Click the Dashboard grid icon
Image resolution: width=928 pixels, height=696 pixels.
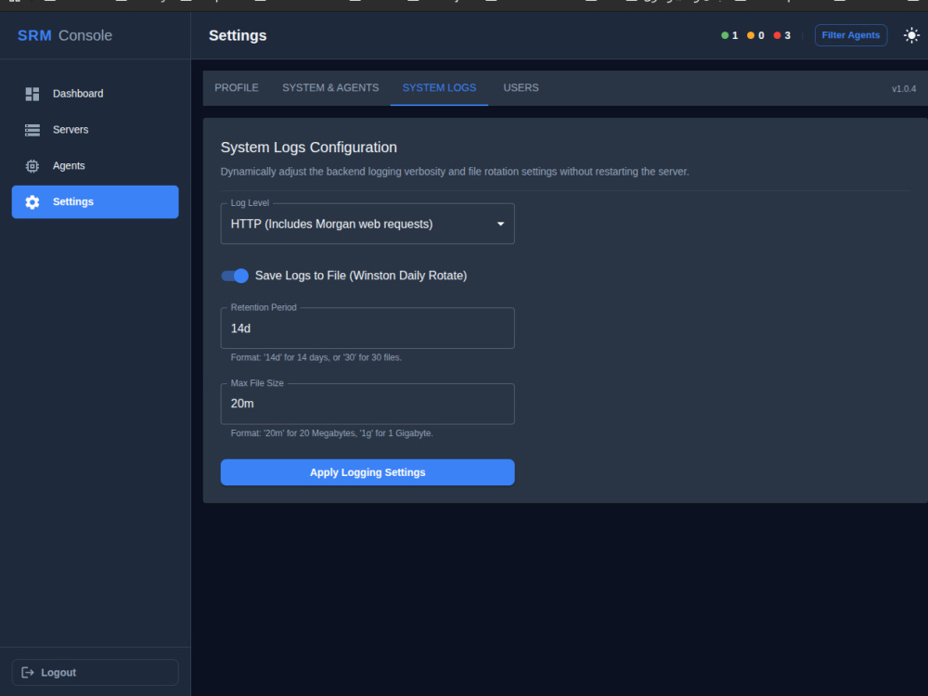[x=32, y=94]
